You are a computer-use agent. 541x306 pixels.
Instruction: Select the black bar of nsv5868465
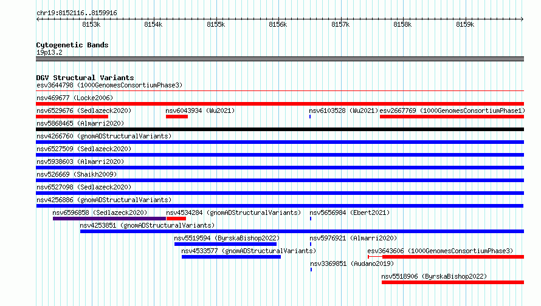click(x=280, y=129)
